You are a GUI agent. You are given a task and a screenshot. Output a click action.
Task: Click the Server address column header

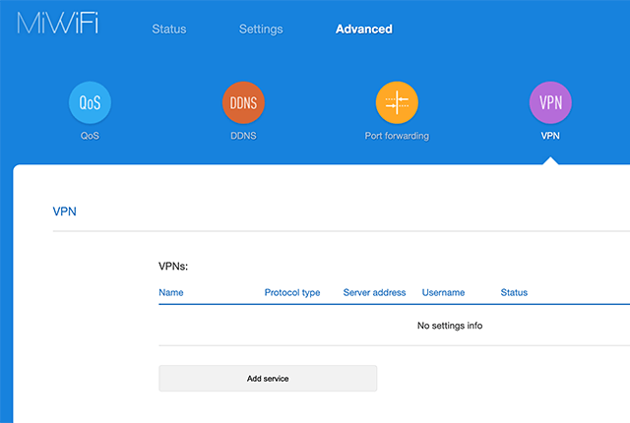pos(374,292)
